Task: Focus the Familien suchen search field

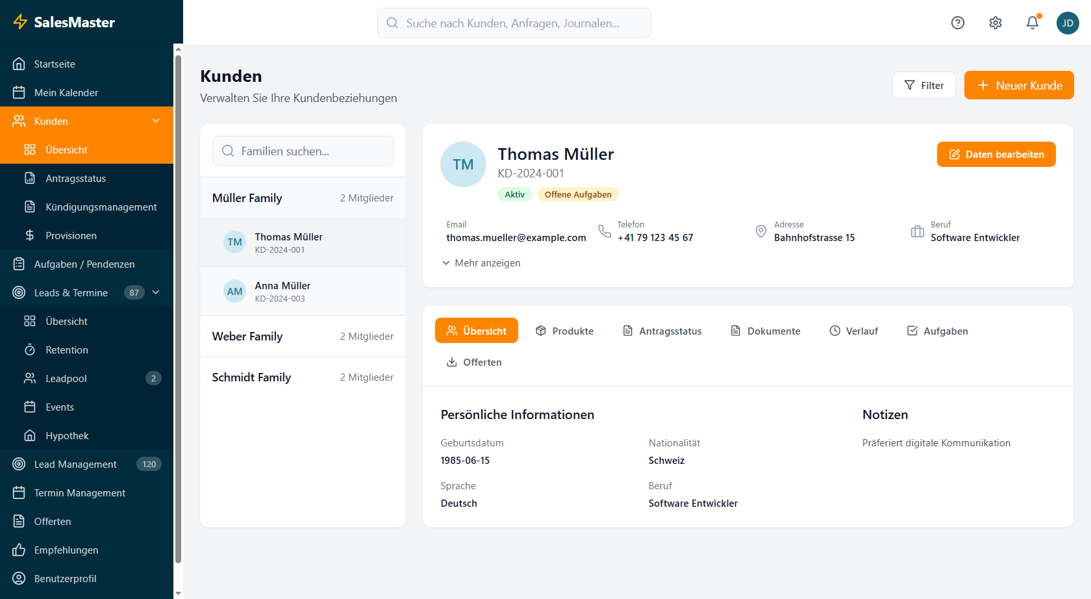Action: coord(303,151)
